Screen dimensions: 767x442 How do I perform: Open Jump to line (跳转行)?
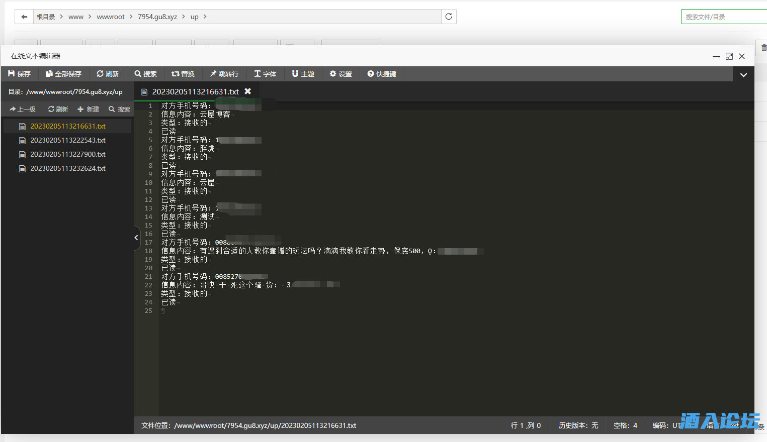tap(224, 74)
